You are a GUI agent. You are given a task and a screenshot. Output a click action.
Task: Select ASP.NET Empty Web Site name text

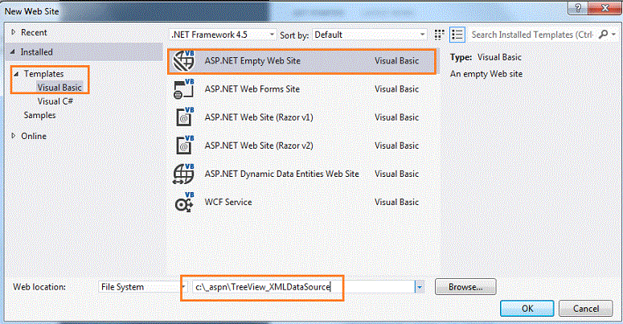252,61
